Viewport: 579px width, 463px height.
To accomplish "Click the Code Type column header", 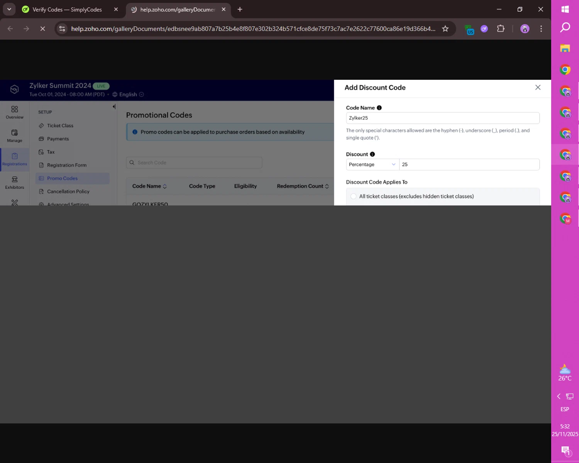I will 202,186.
